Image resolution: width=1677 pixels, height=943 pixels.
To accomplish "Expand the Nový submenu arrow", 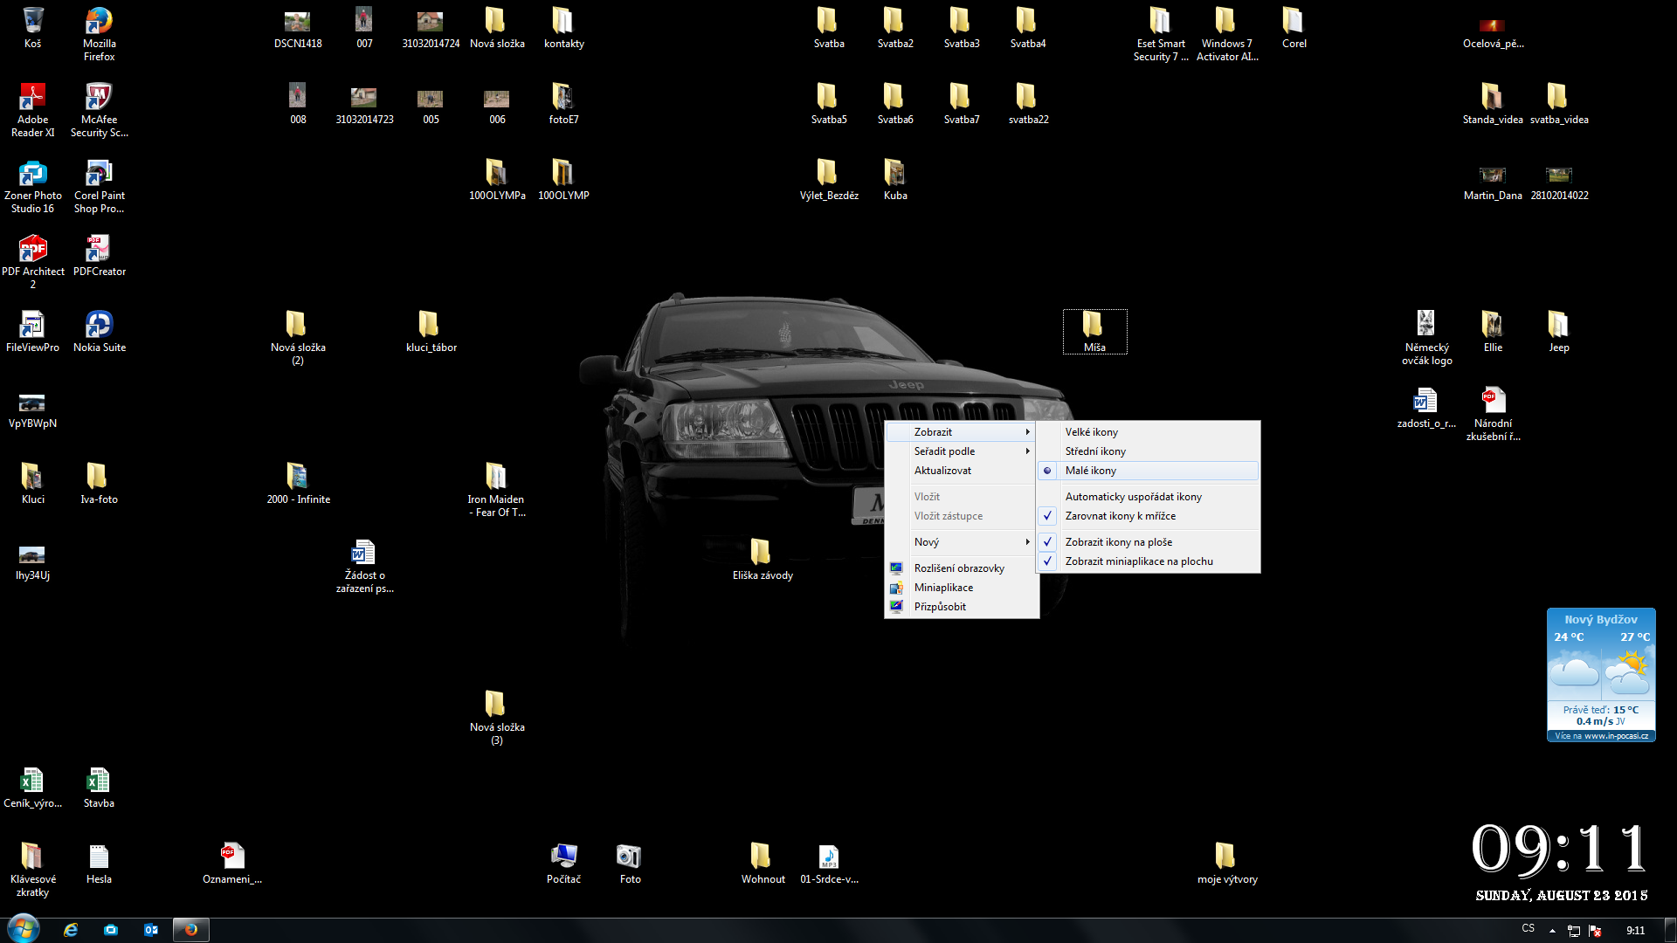I will (1027, 542).
